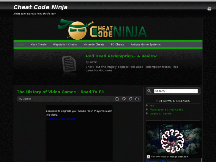Open The History of Video Games post

(60, 92)
